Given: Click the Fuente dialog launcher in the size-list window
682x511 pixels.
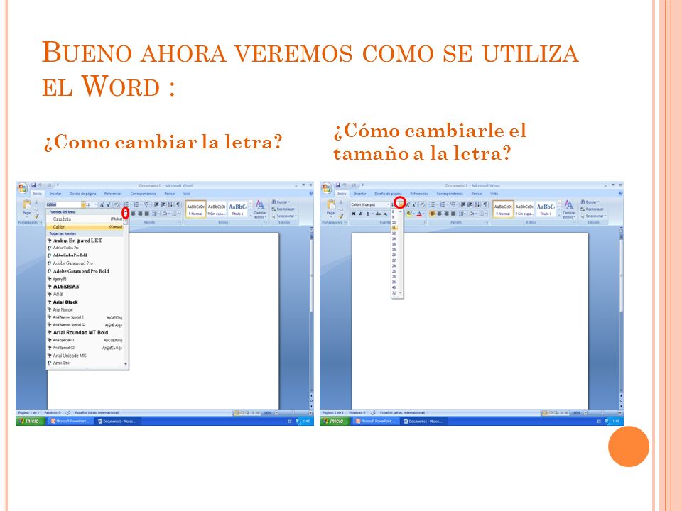Looking at the screenshot, I should [x=425, y=222].
